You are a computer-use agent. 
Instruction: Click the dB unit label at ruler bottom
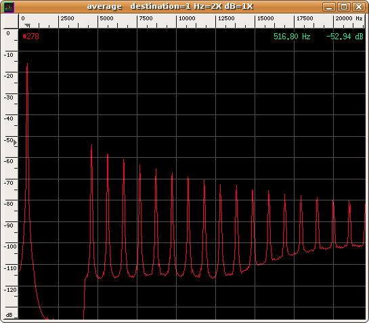click(9, 315)
